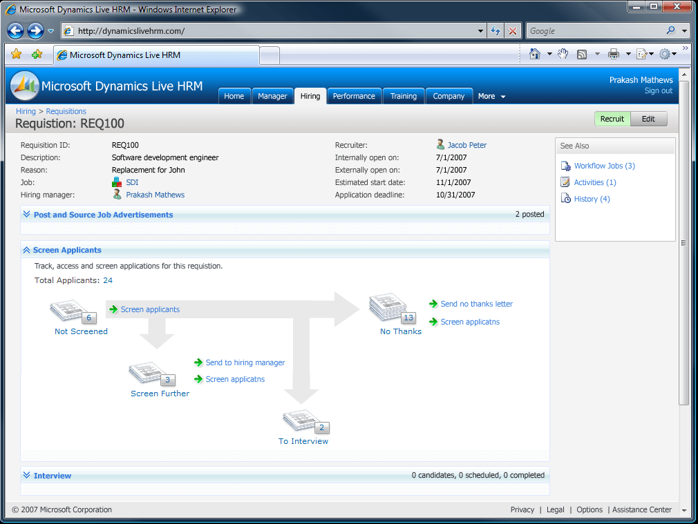Viewport: 698px width, 524px height.
Task: Click the Send to hiring manager link
Action: coord(245,362)
